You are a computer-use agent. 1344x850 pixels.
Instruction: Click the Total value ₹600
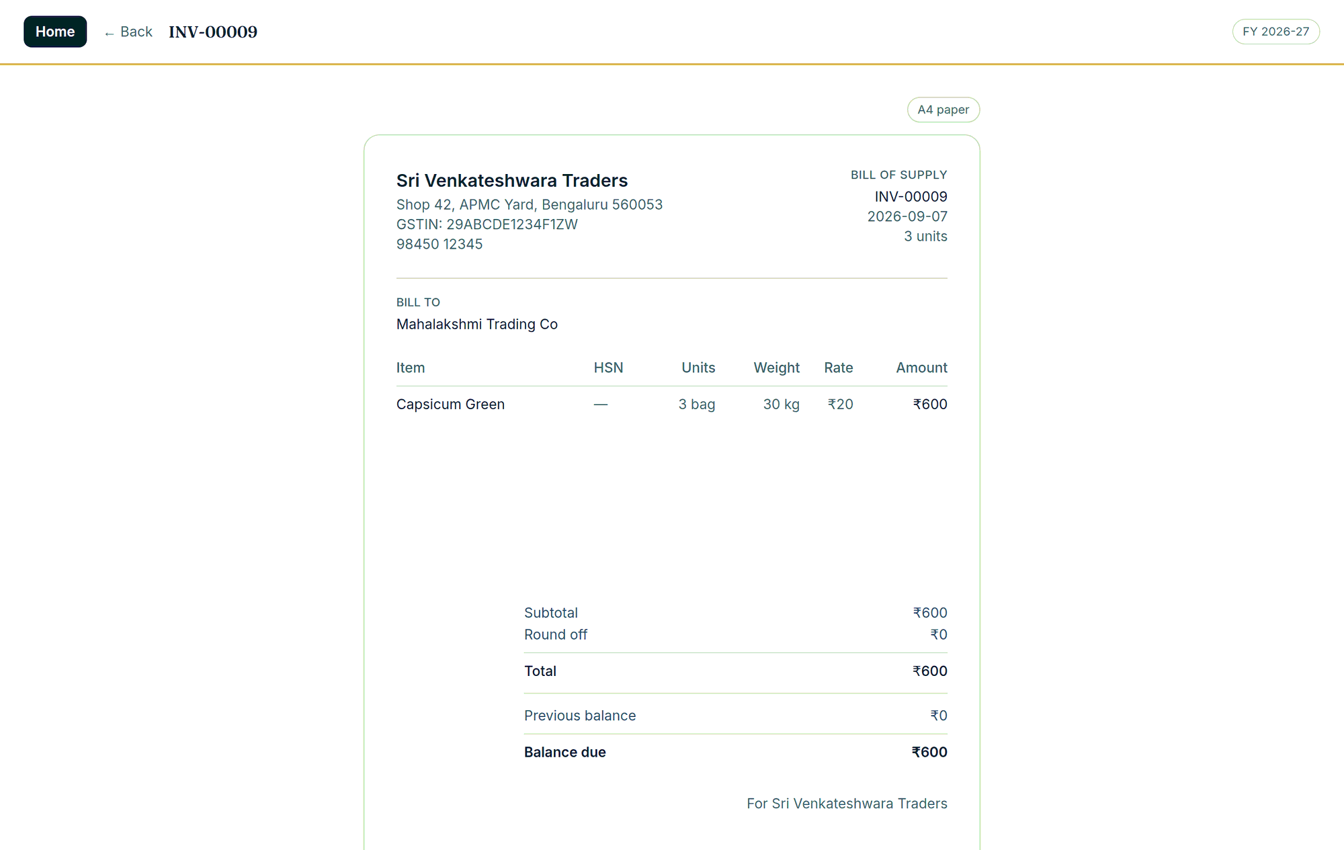930,671
